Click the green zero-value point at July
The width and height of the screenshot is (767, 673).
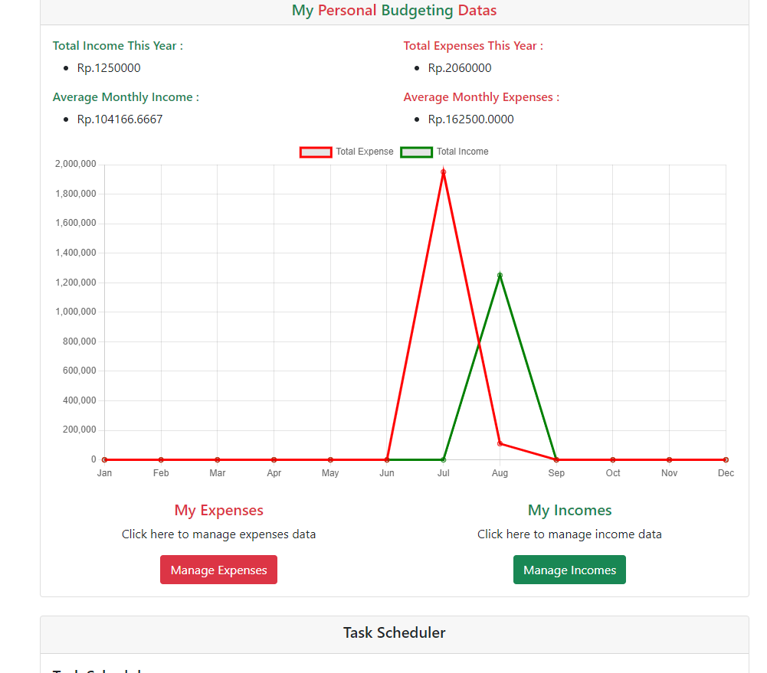[x=443, y=459]
